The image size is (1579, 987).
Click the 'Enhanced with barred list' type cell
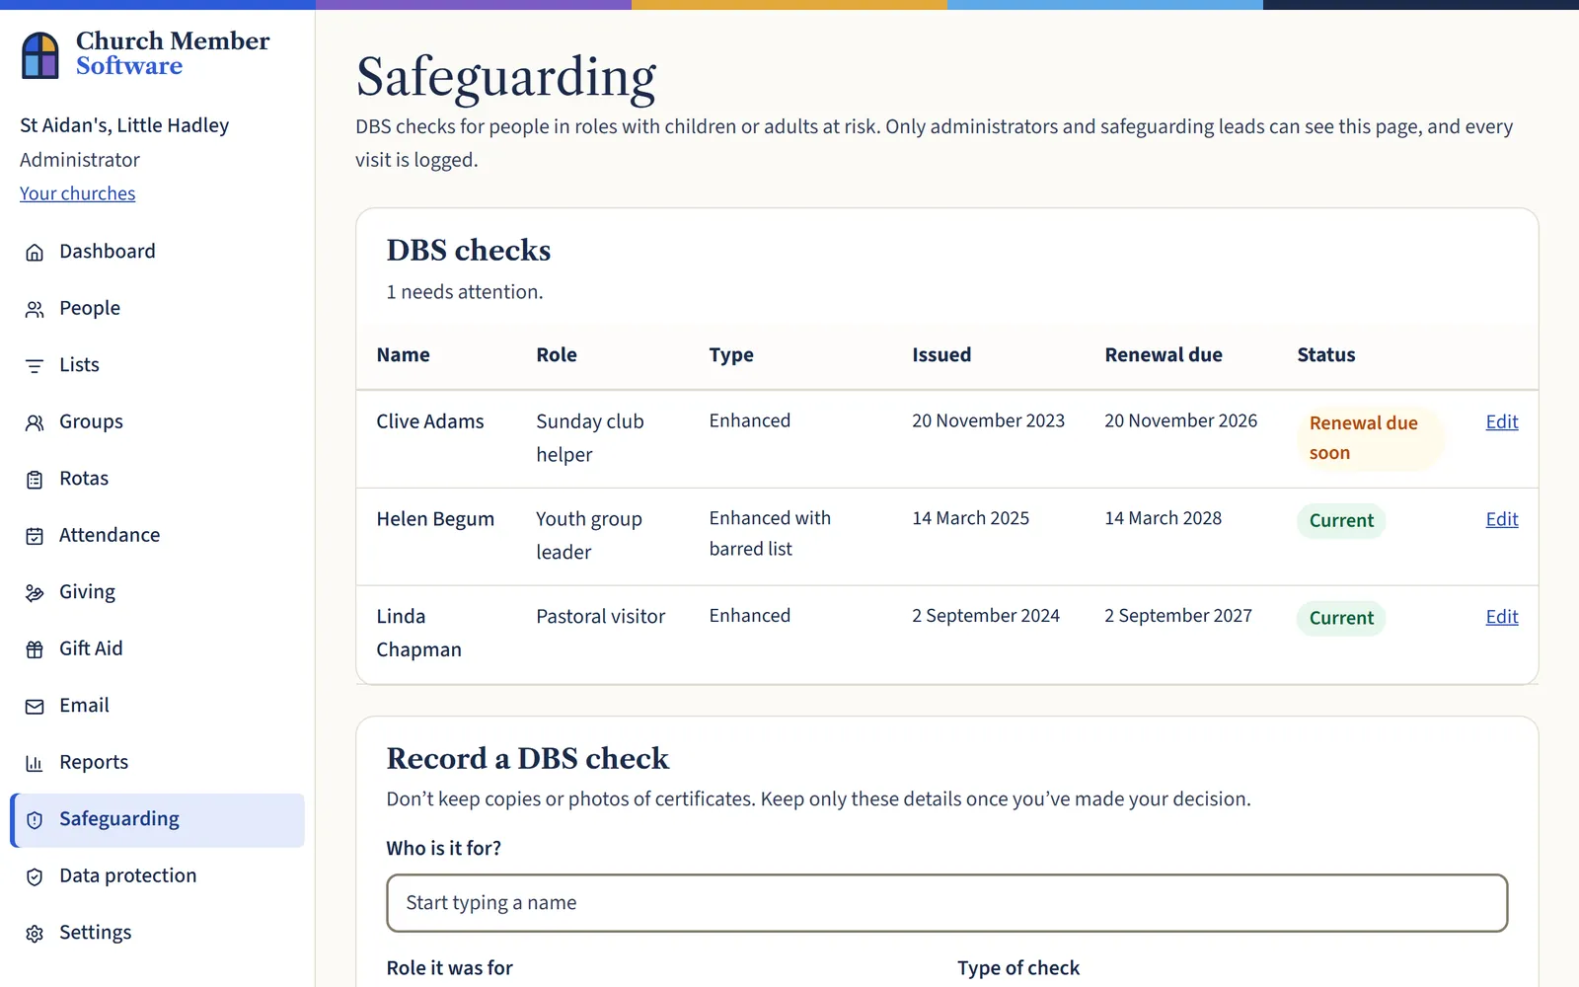point(770,533)
